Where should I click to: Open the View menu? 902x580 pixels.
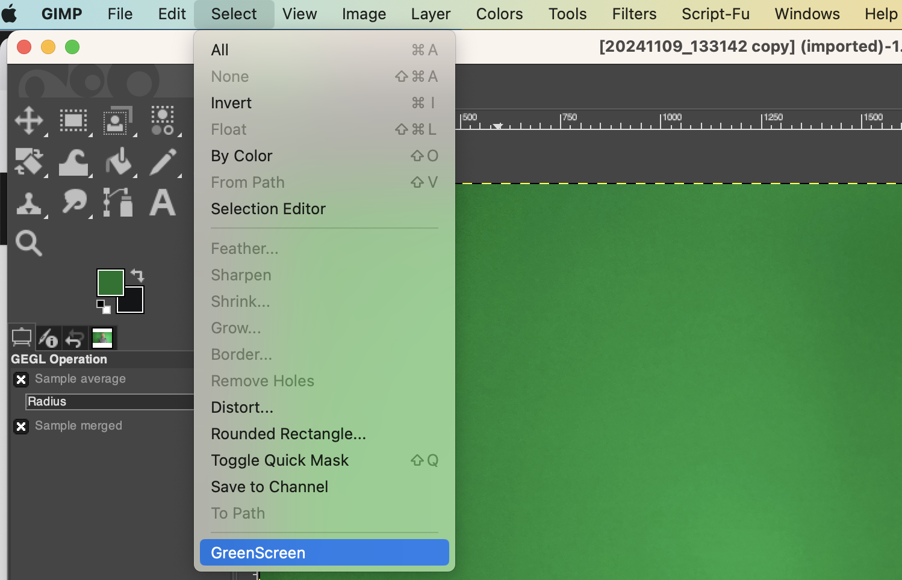click(300, 14)
